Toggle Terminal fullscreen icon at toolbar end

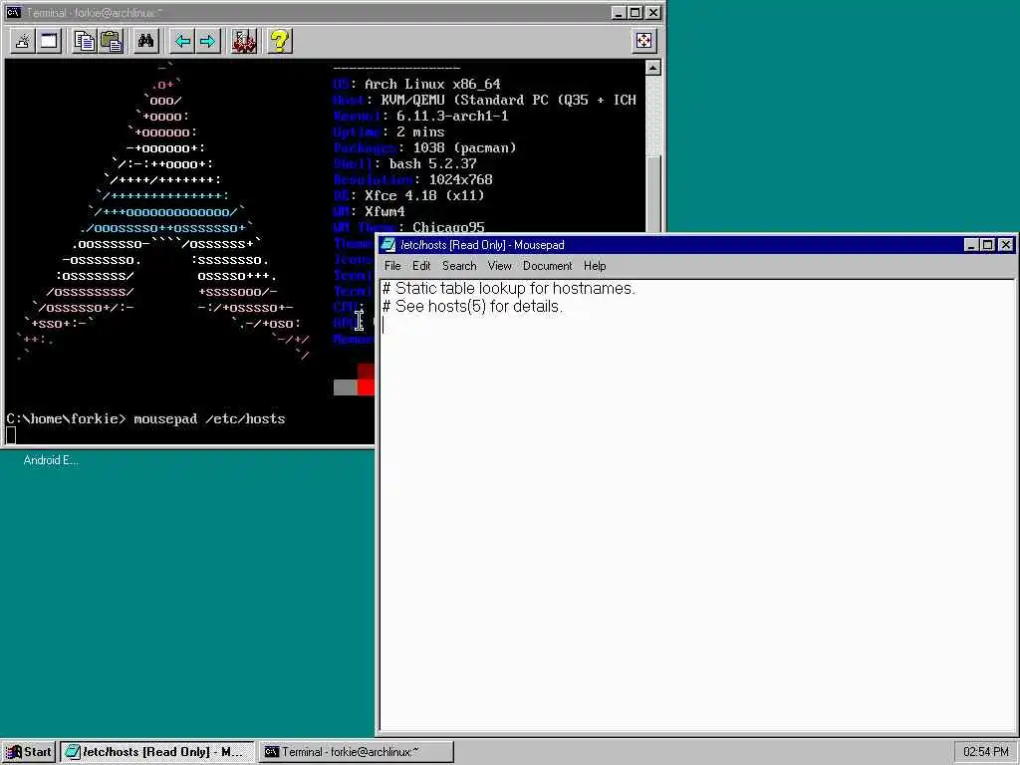click(643, 41)
